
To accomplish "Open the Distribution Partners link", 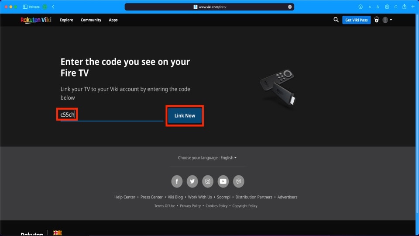I will pos(254,197).
